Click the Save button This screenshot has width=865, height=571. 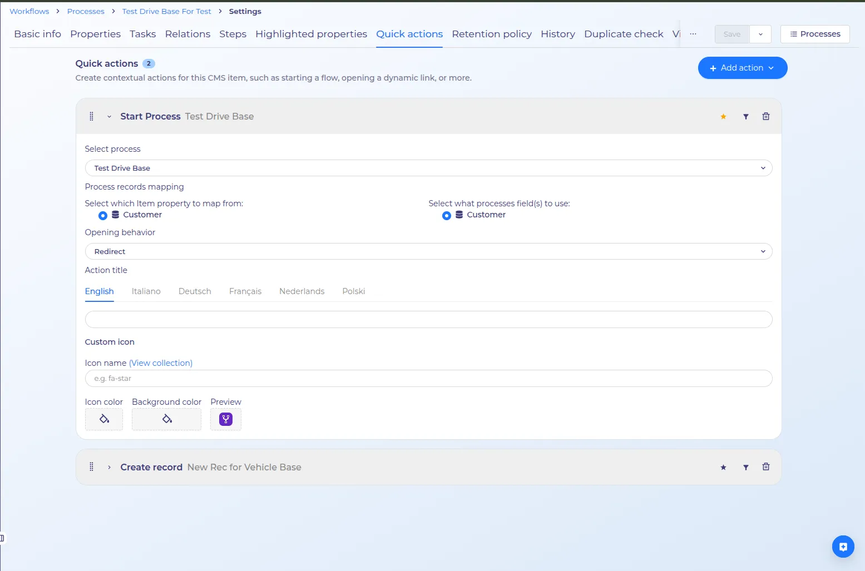pyautogui.click(x=732, y=34)
